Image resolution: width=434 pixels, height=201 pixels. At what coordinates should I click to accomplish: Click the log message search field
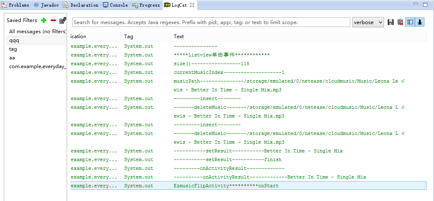pyautogui.click(x=211, y=22)
